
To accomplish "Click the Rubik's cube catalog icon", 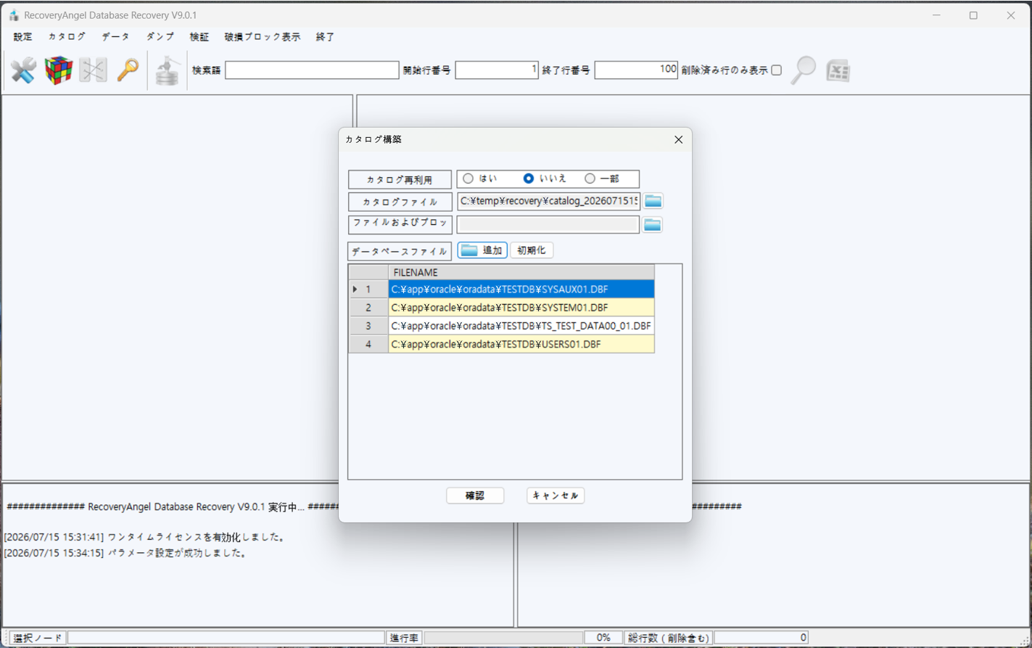I will [x=59, y=70].
